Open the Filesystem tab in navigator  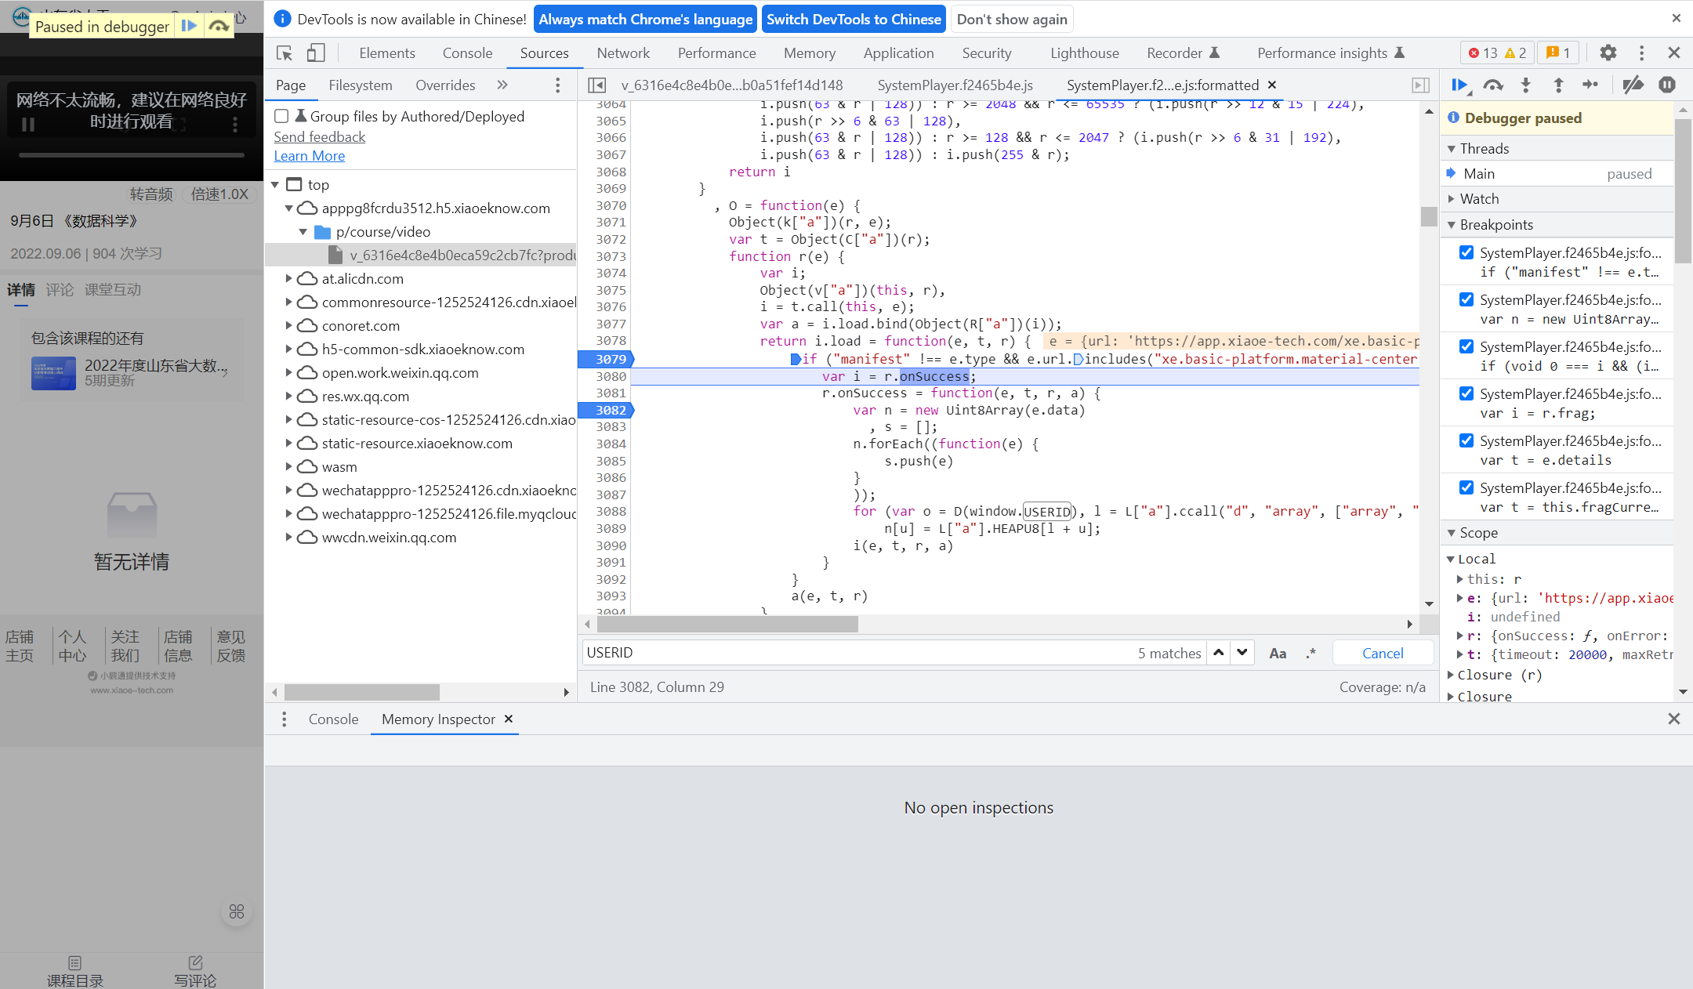(360, 85)
